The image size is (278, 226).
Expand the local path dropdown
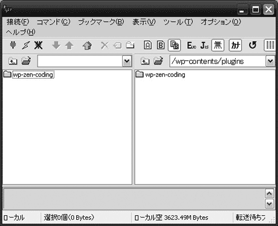[x=127, y=61]
